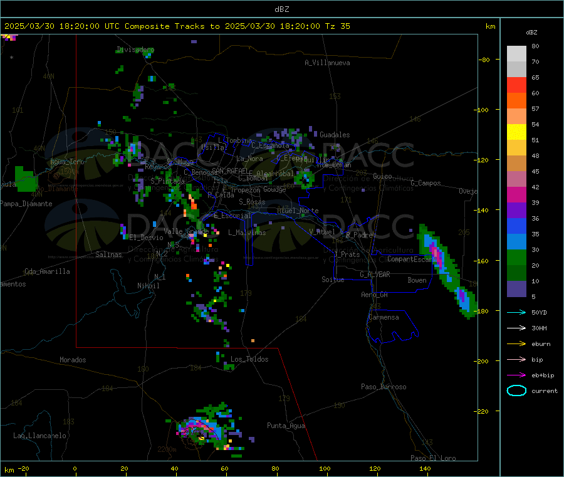Click the white 30HM arrow in legend
Image resolution: width=564 pixels, height=477 pixels.
tap(516, 328)
